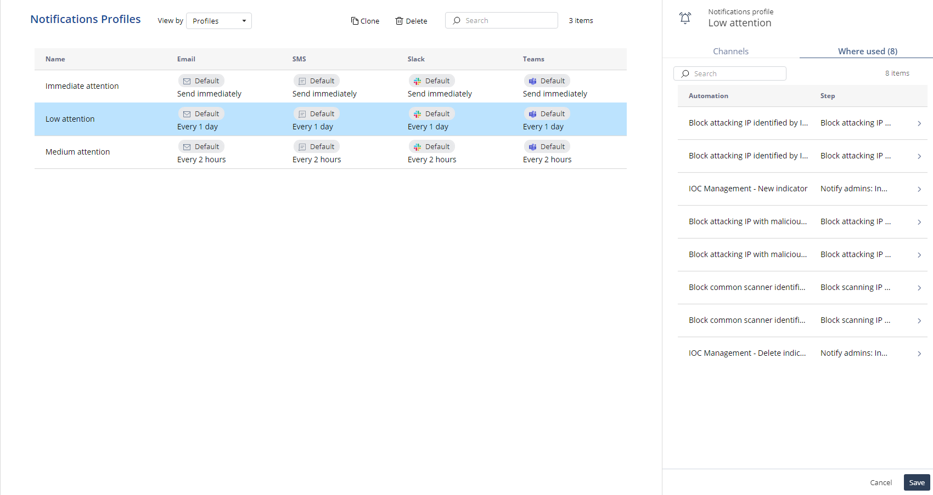This screenshot has width=933, height=495.
Task: Expand second Block attacking IP identified row chevron
Action: [919, 156]
